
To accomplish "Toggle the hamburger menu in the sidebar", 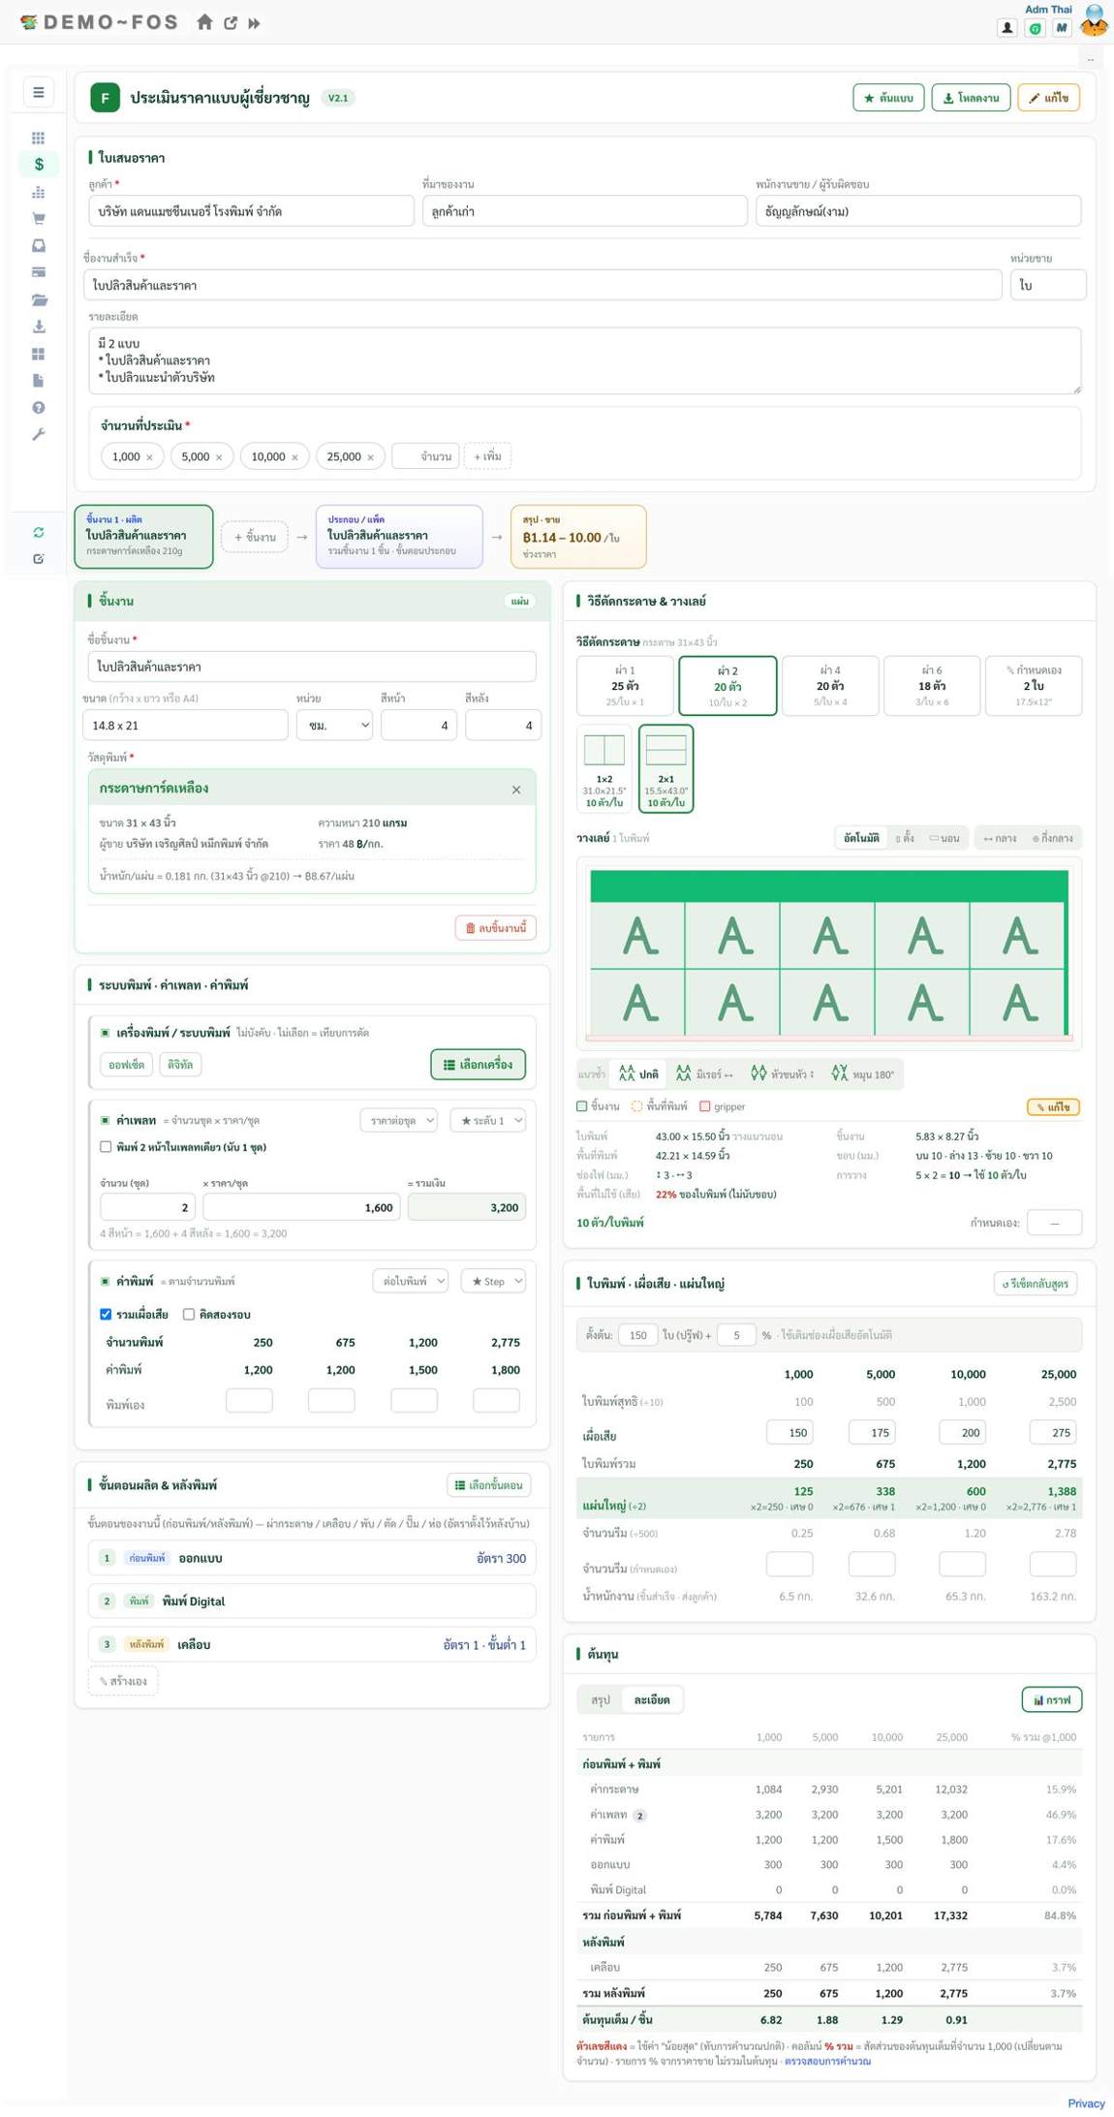I will 39,92.
